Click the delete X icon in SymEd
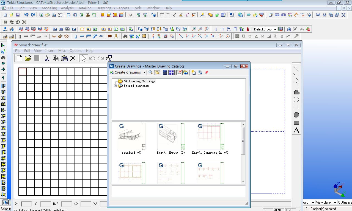 [73, 58]
